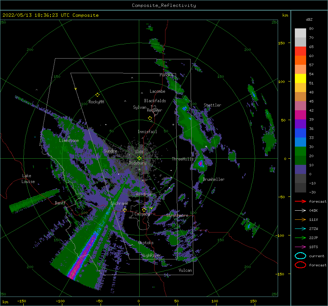Click the Lake Louise label

point(28,179)
